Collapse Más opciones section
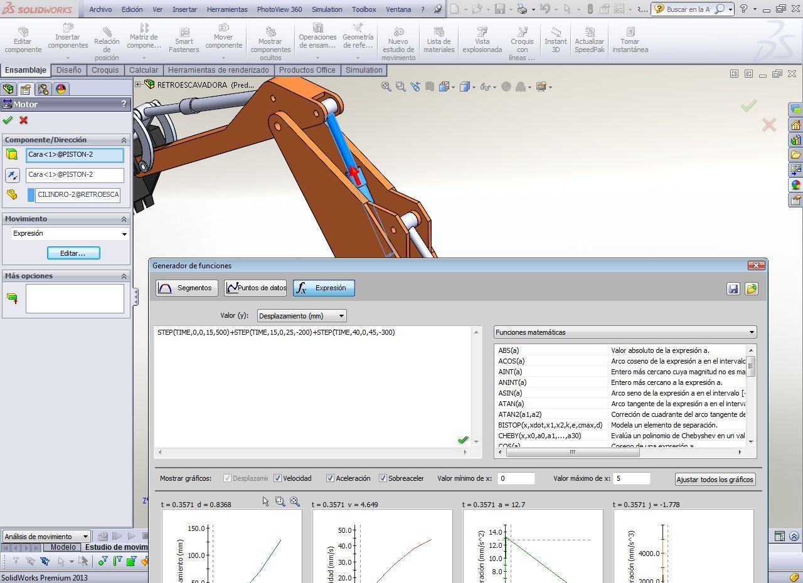This screenshot has width=803, height=583. (124, 276)
